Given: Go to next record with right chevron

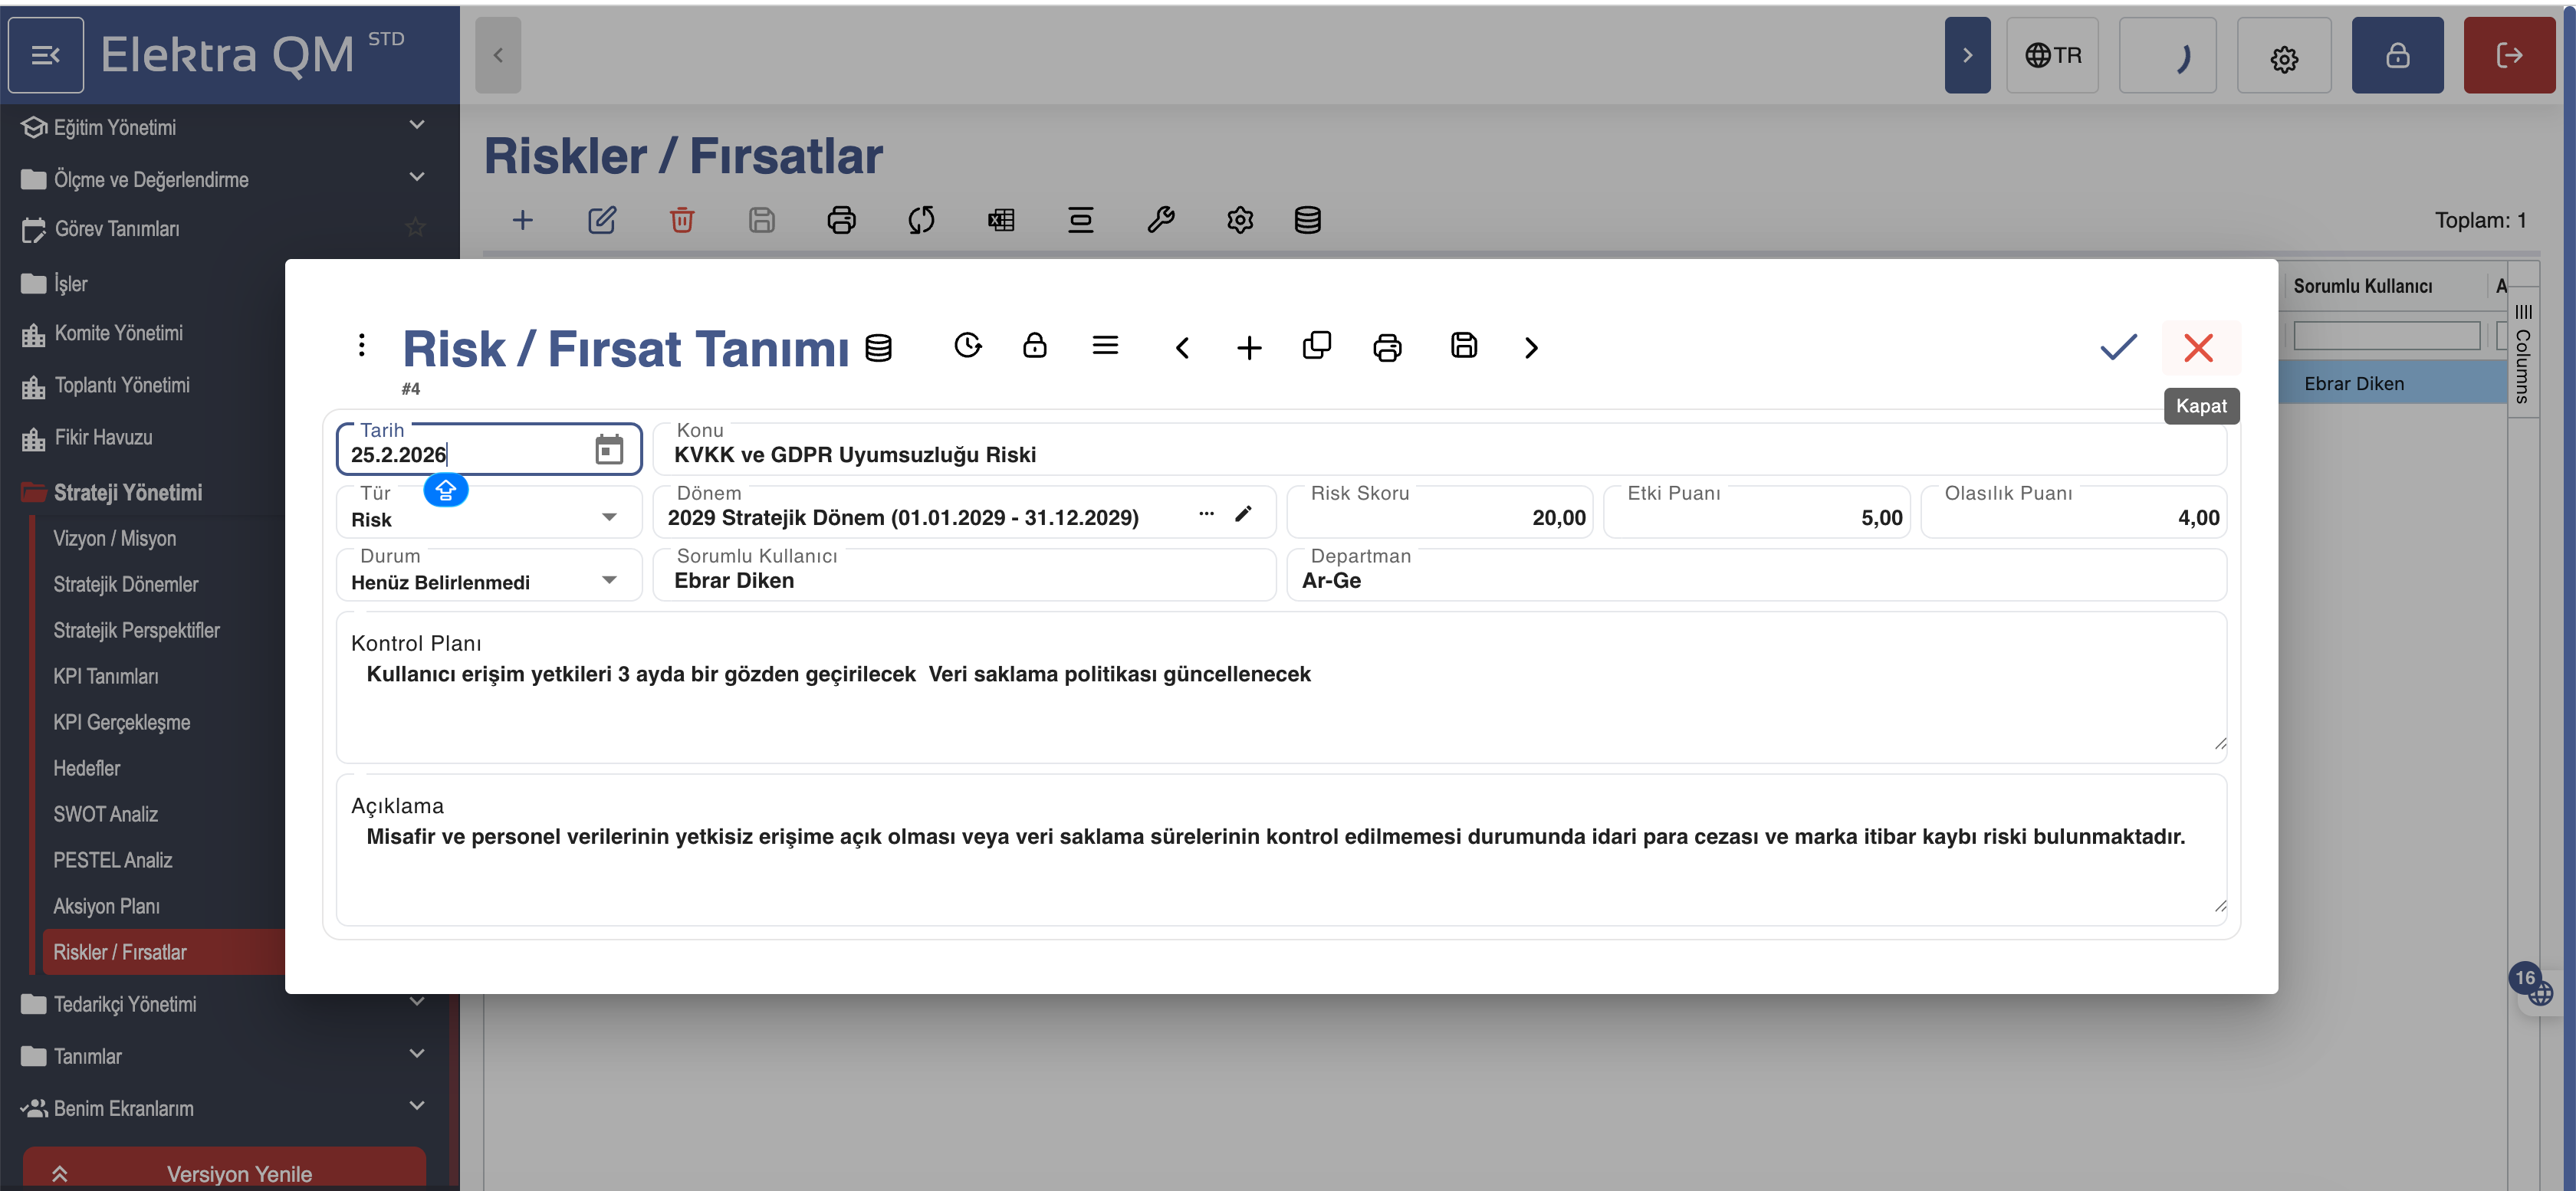Looking at the screenshot, I should pos(1530,348).
